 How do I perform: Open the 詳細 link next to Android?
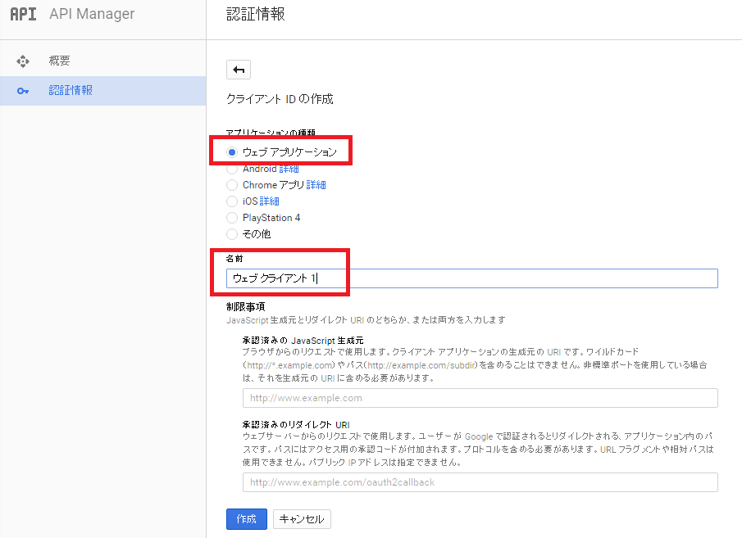click(x=289, y=169)
